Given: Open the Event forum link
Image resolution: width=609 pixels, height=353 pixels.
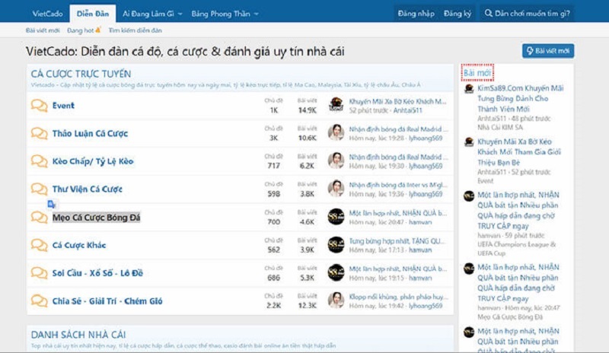Looking at the screenshot, I should tap(63, 105).
